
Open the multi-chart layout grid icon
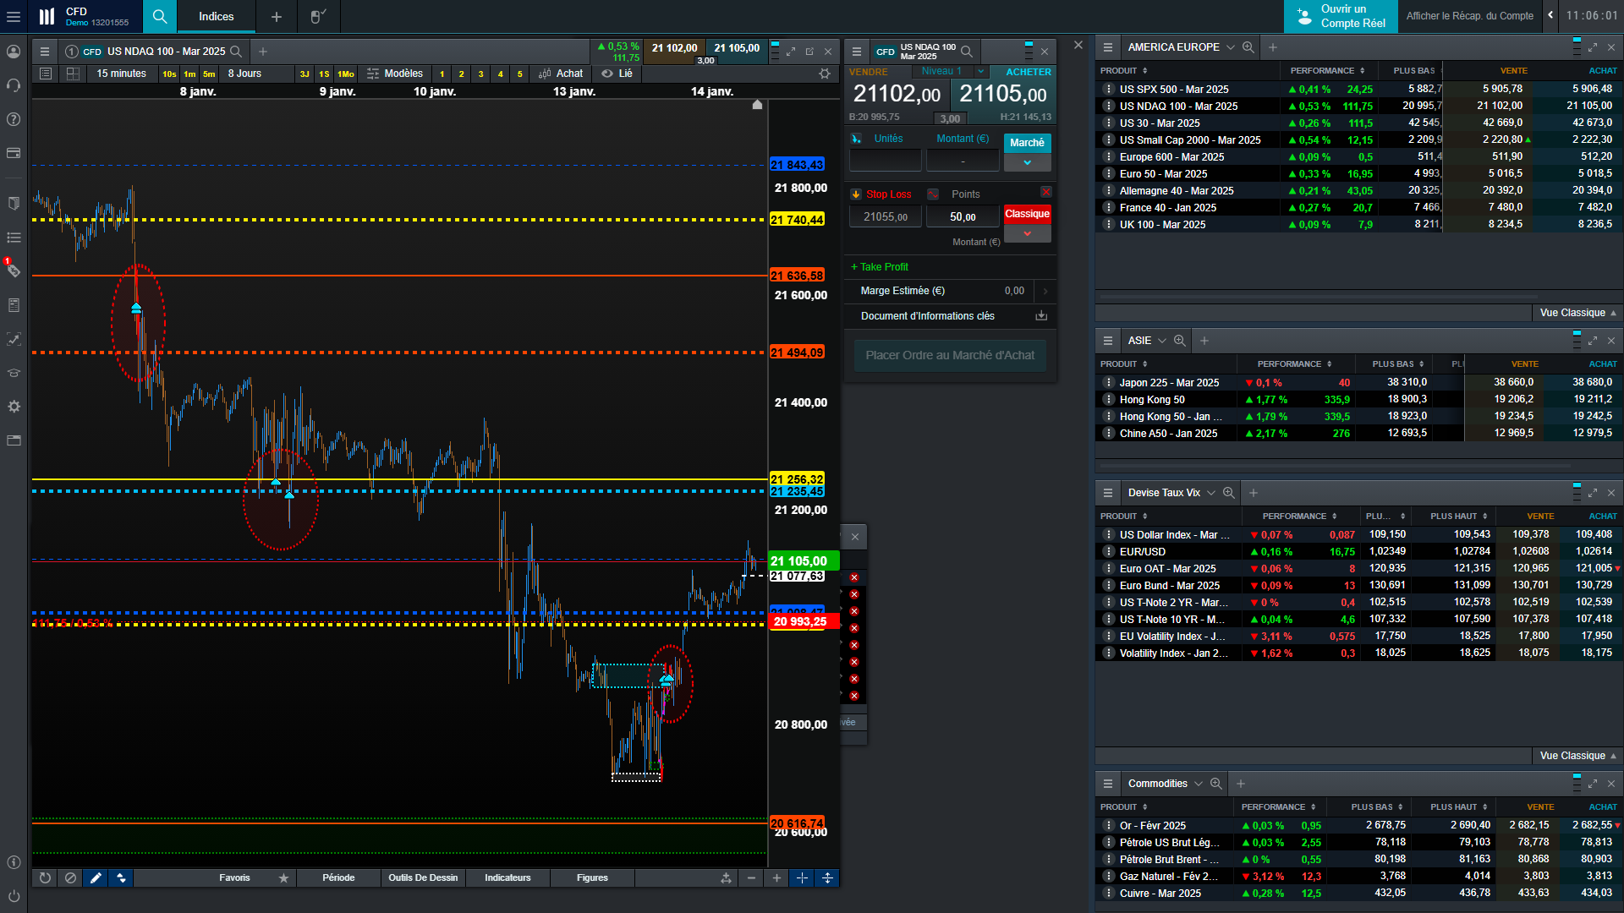coord(73,74)
